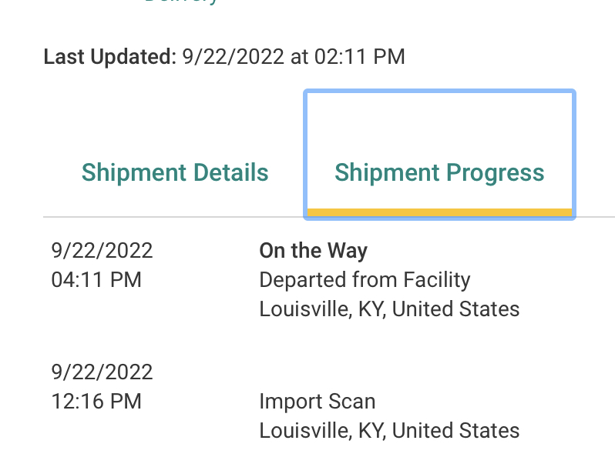The width and height of the screenshot is (615, 457).
Task: Click the 12:16 PM timestamp
Action: tap(96, 401)
